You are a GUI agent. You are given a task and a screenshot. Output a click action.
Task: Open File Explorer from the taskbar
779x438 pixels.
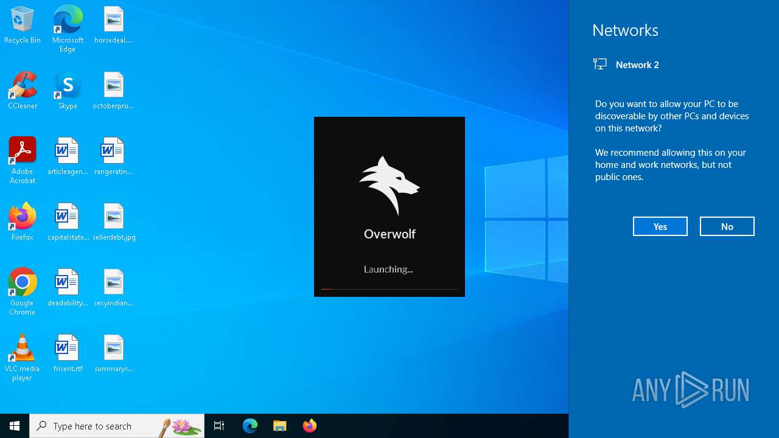coord(280,426)
